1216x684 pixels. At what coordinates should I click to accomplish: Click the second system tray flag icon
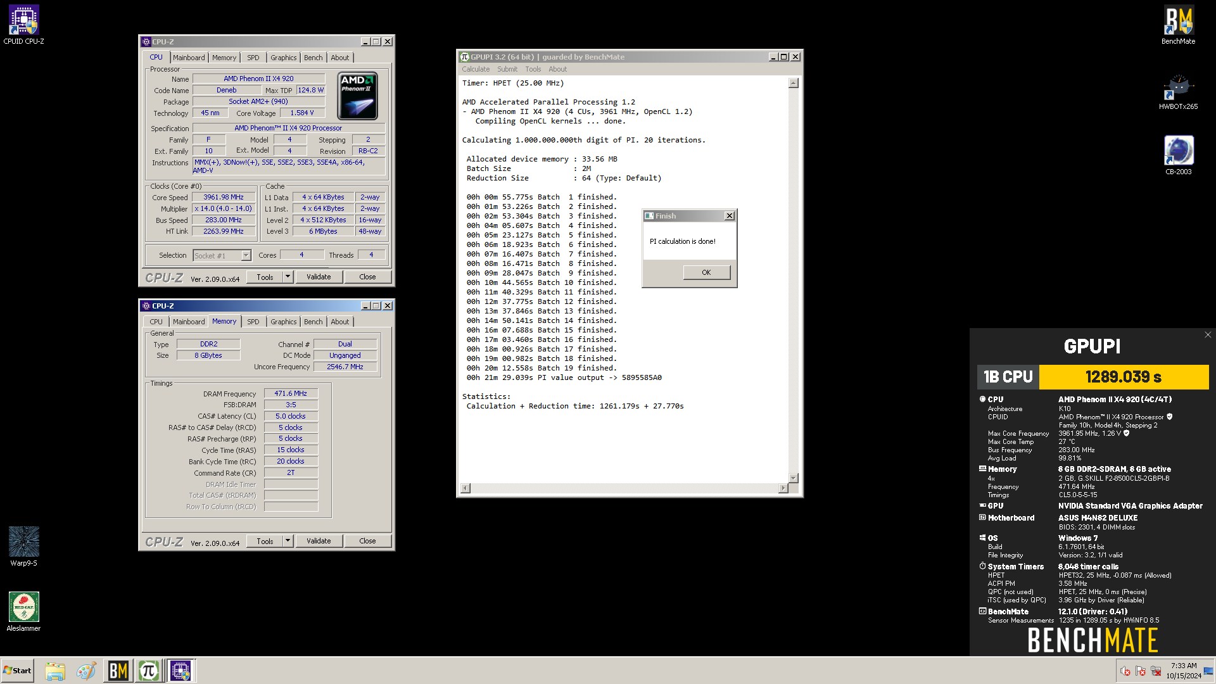[1141, 671]
